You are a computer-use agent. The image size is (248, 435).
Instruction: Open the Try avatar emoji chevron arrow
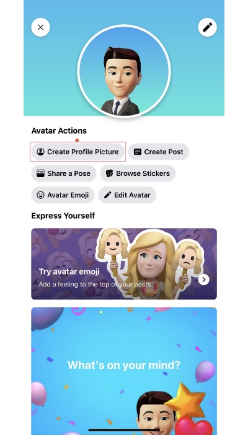click(x=204, y=280)
